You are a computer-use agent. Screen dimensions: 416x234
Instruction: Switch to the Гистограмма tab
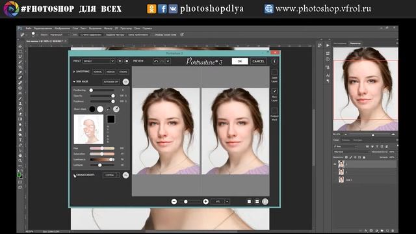340,44
